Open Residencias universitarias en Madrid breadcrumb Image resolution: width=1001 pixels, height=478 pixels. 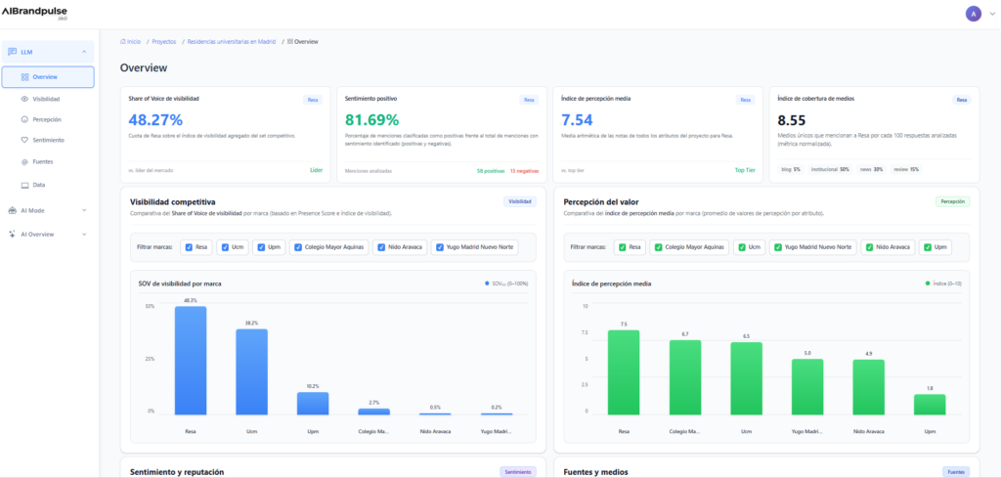pos(232,42)
